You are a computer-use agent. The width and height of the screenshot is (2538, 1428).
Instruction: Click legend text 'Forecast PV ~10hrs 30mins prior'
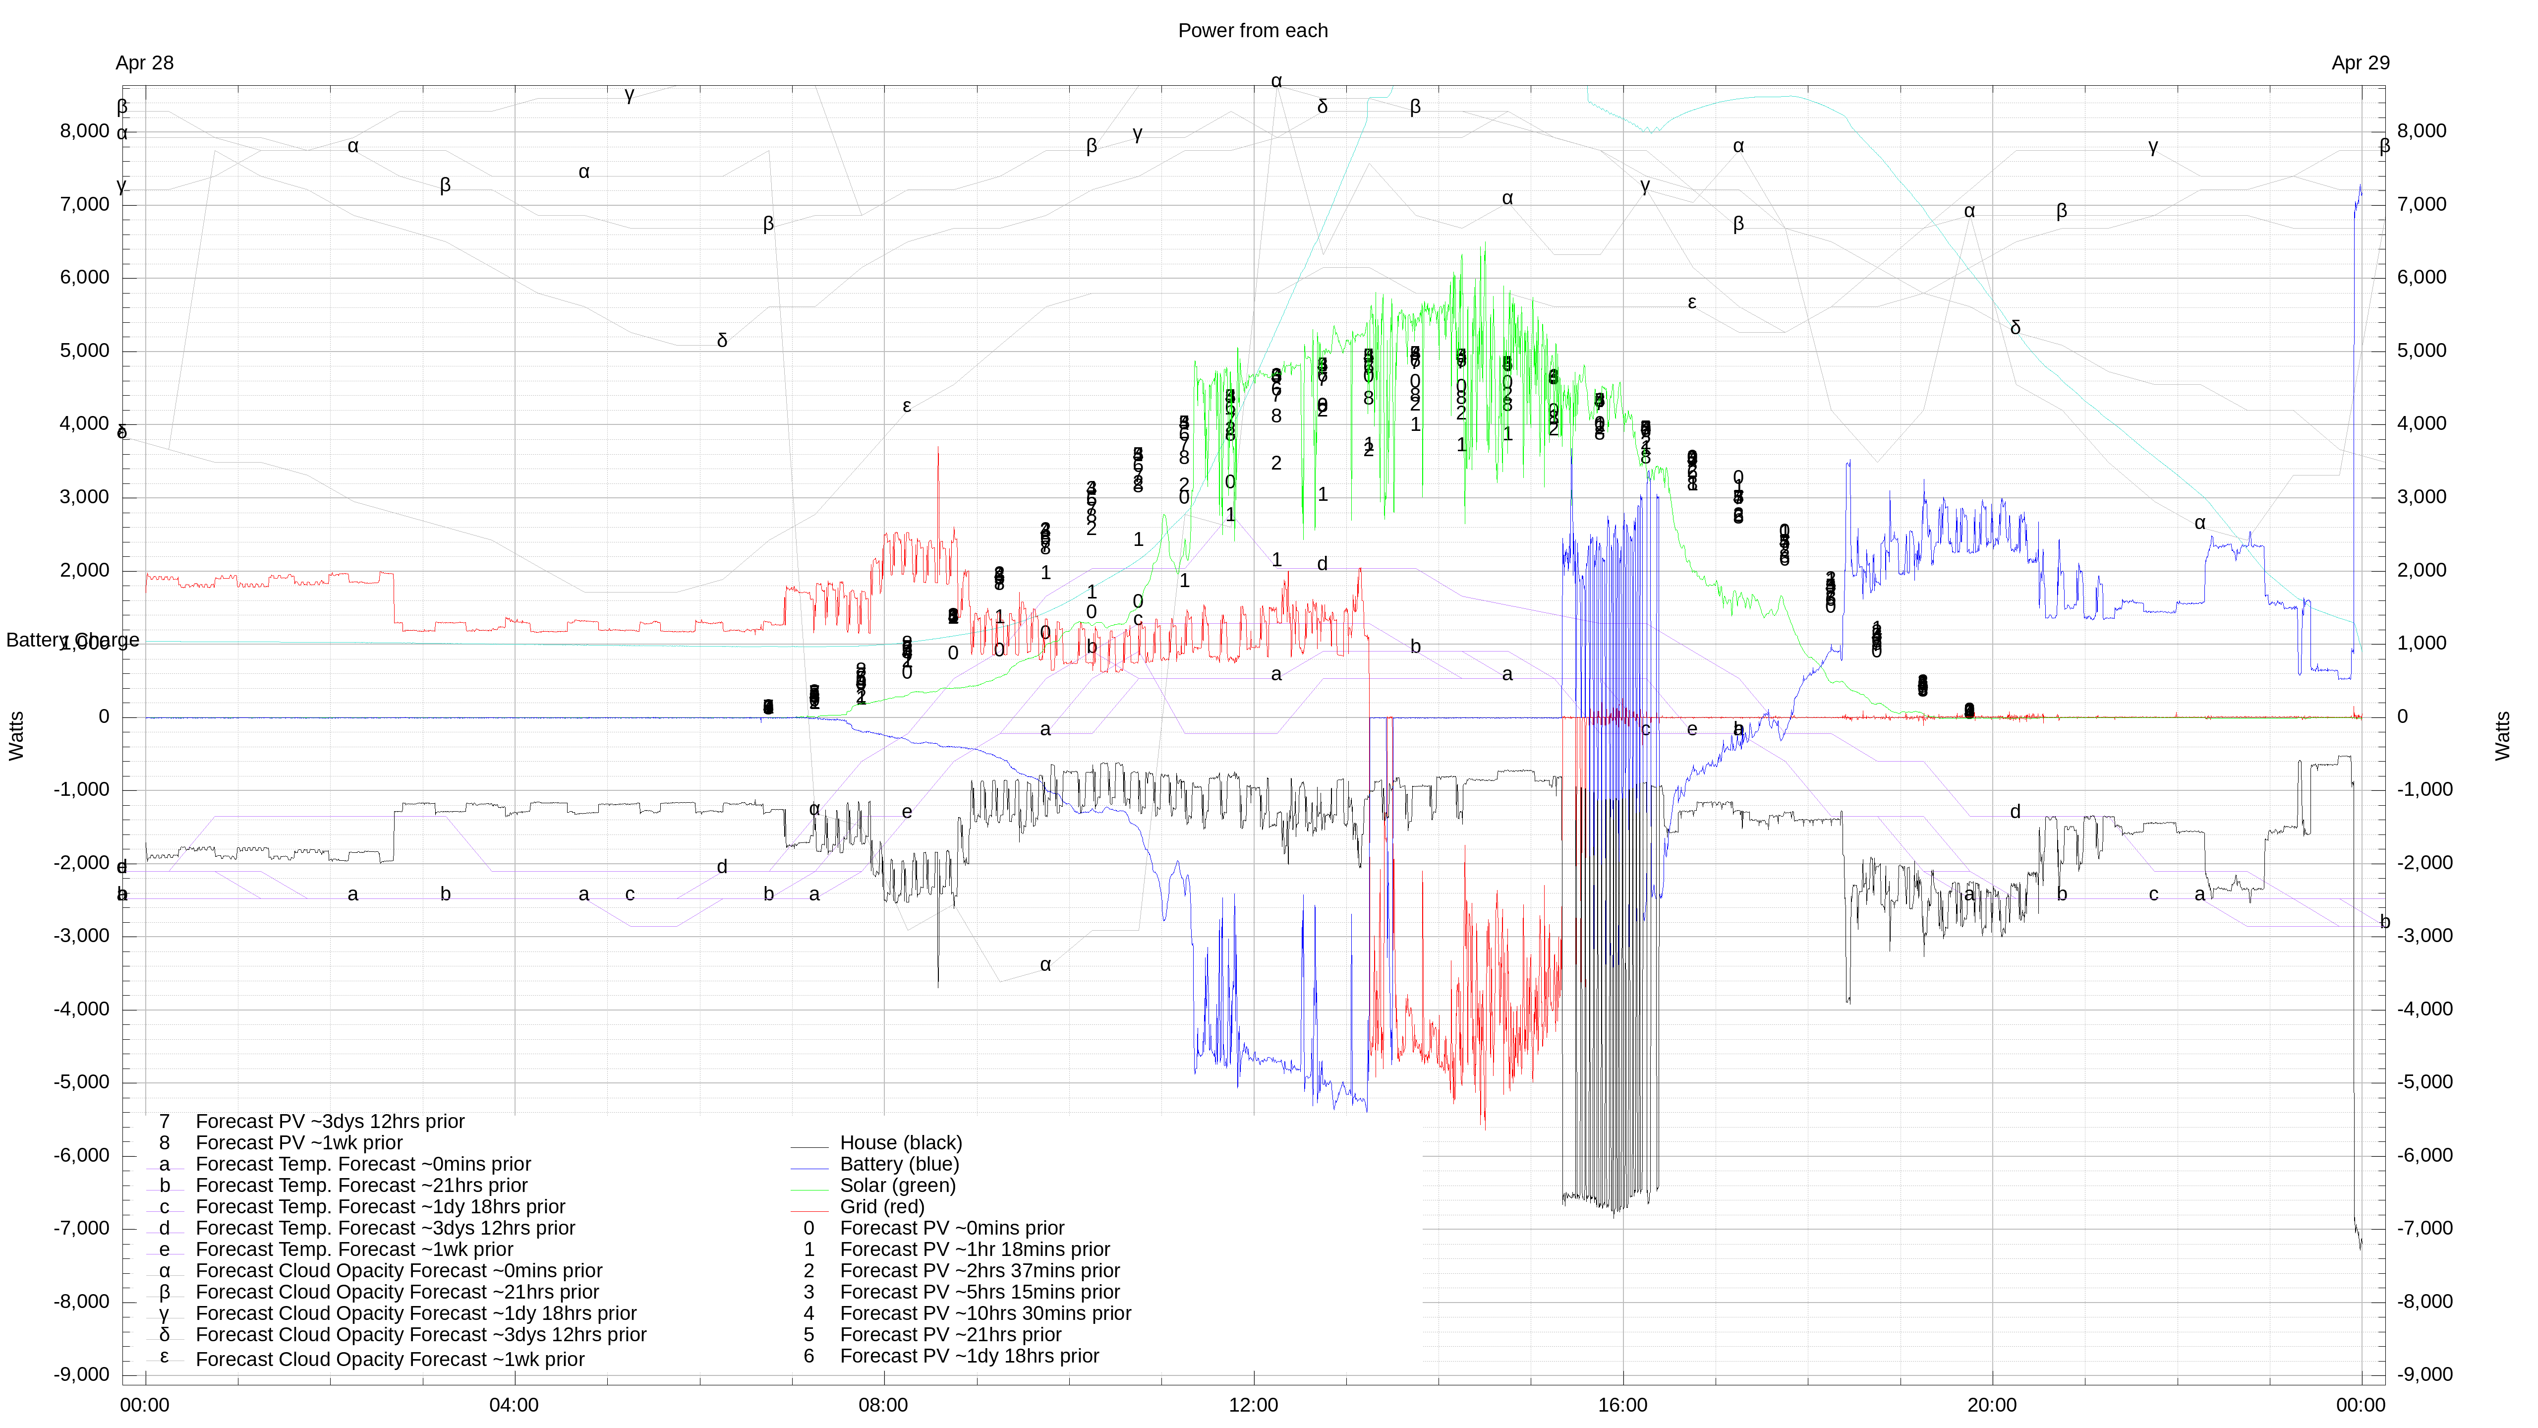(x=985, y=1313)
